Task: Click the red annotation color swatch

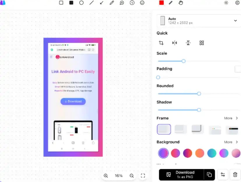Action: tap(161, 3)
